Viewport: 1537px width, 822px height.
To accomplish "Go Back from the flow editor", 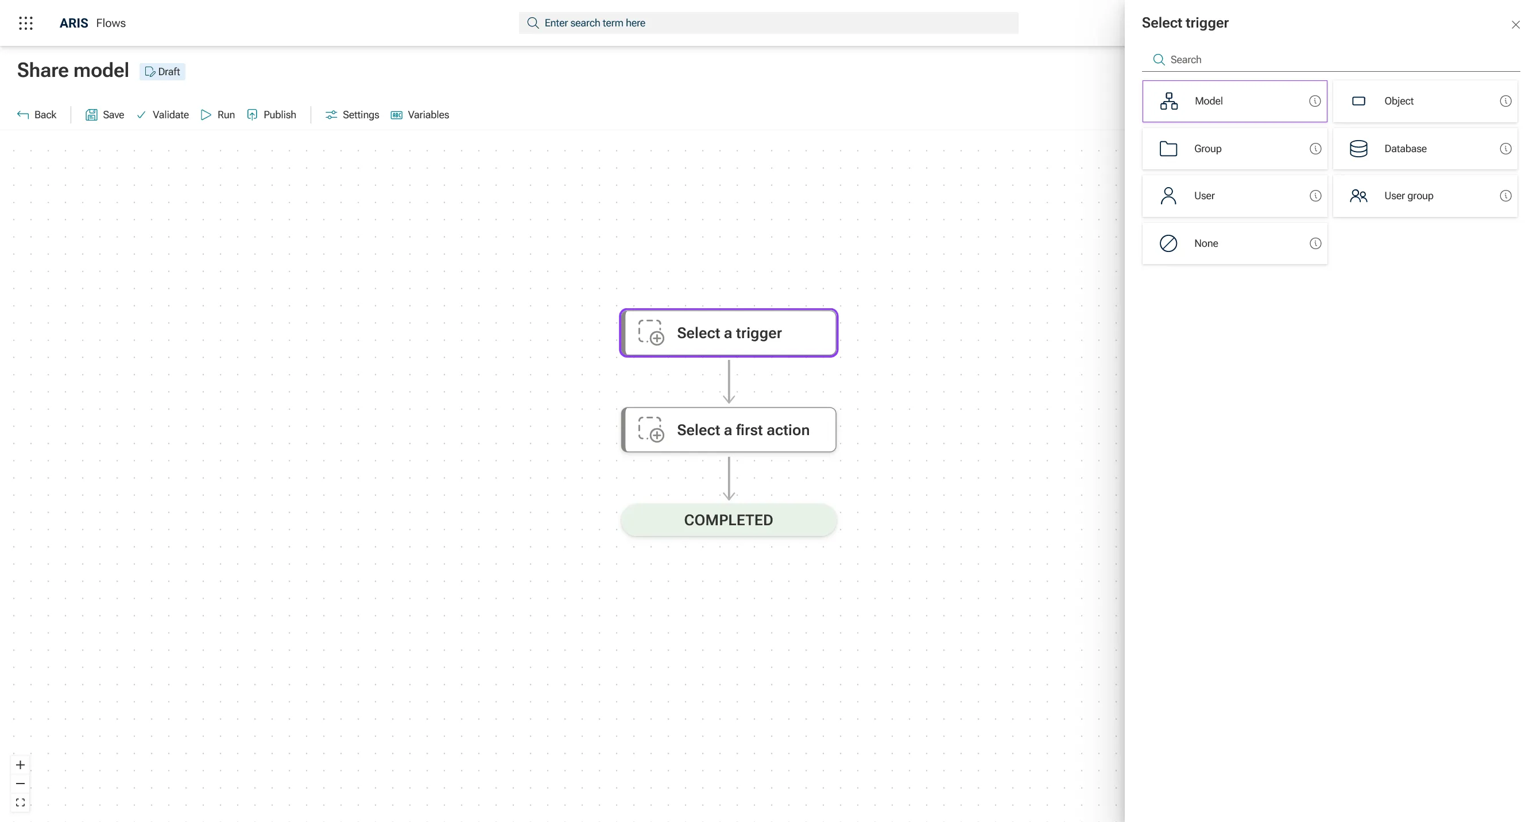I will pos(37,115).
